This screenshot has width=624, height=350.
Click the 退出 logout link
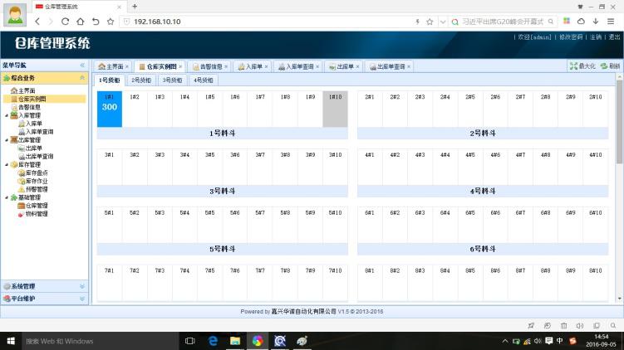point(614,37)
